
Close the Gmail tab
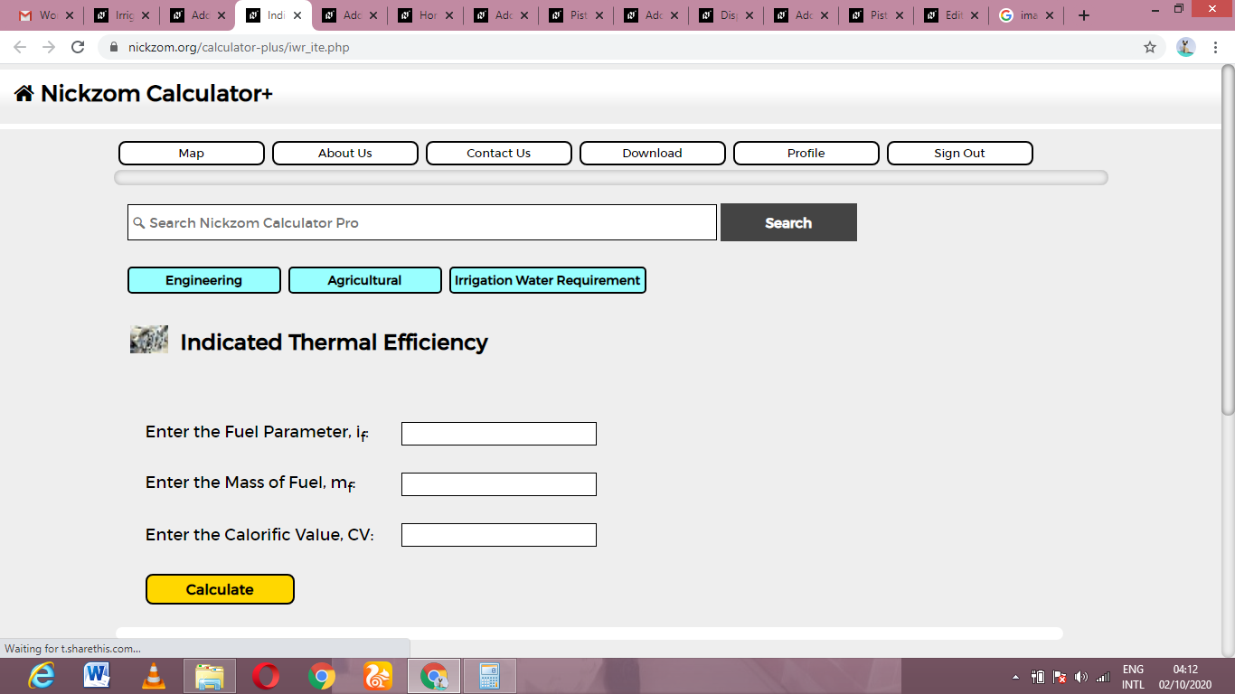(70, 15)
